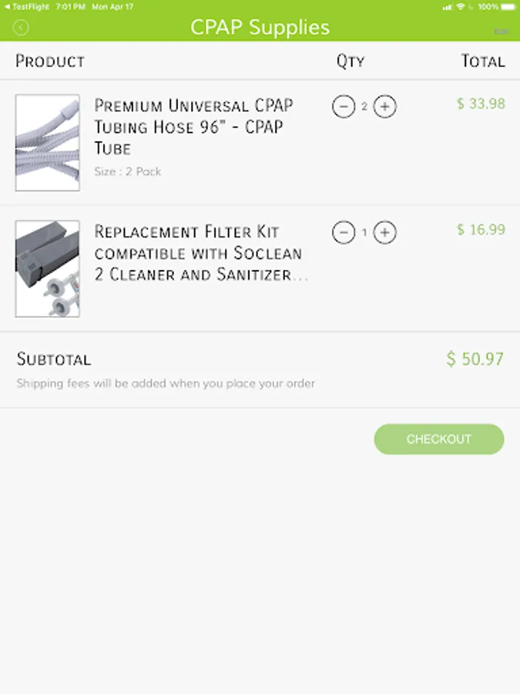Click the $ 50.97 subtotal amount

point(475,359)
